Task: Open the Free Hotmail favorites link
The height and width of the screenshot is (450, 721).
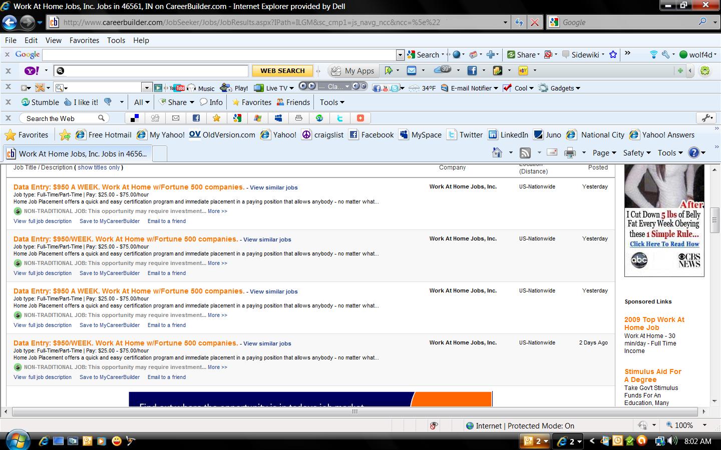Action: tap(104, 134)
